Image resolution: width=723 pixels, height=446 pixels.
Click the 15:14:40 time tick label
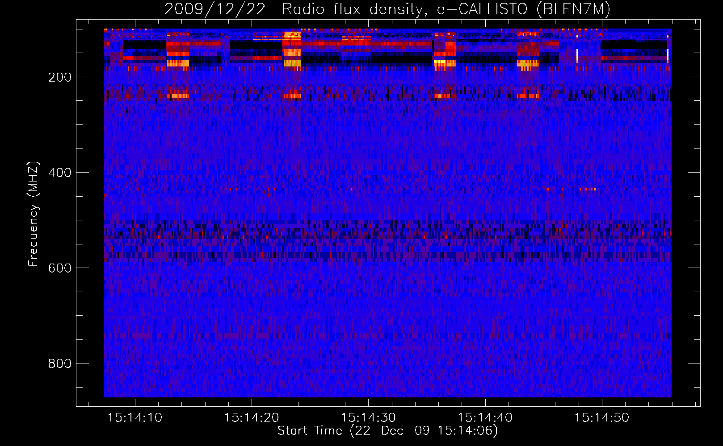click(x=485, y=418)
